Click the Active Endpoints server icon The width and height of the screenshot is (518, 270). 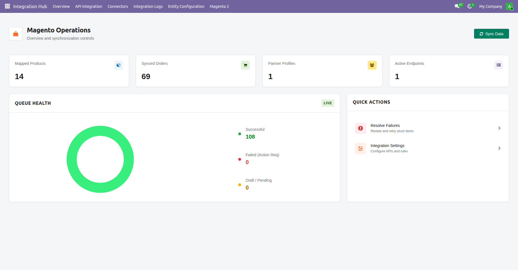coord(499,65)
